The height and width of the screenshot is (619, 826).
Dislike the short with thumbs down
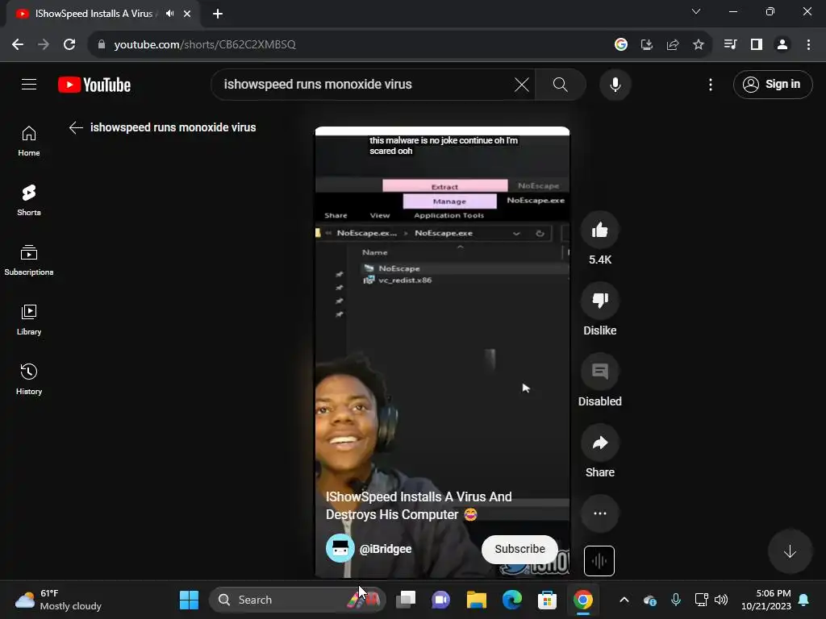point(599,301)
